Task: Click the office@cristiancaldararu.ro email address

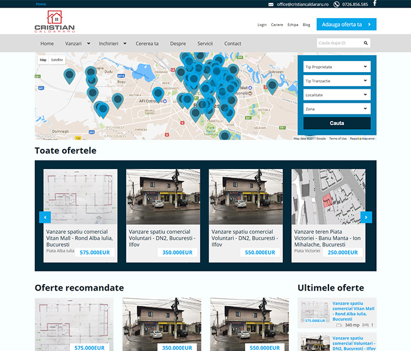Action: coord(302,5)
